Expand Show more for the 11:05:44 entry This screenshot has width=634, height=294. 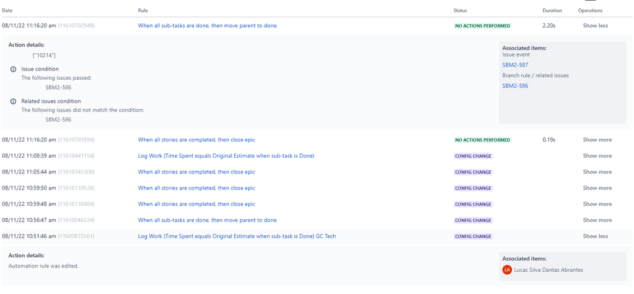(597, 172)
